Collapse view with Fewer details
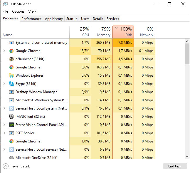This screenshot has height=173, width=190. (18, 166)
